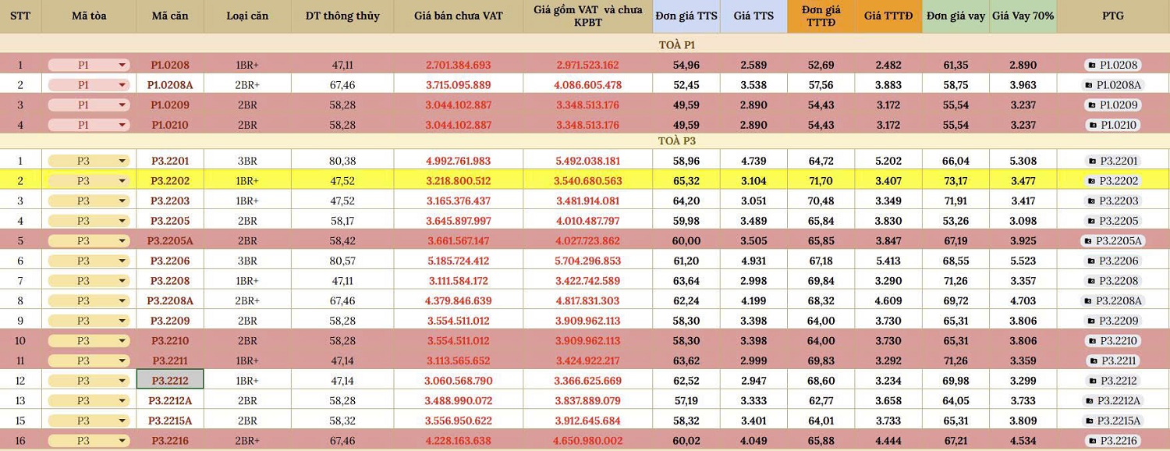Click the folder icon beside P3.2201 in PTG
Screen dimensions: 1170x451
tap(1093, 162)
